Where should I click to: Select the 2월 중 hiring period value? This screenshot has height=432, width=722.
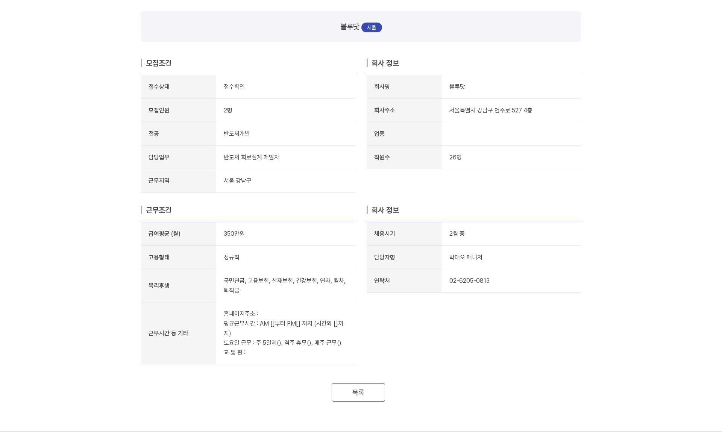[x=457, y=233]
